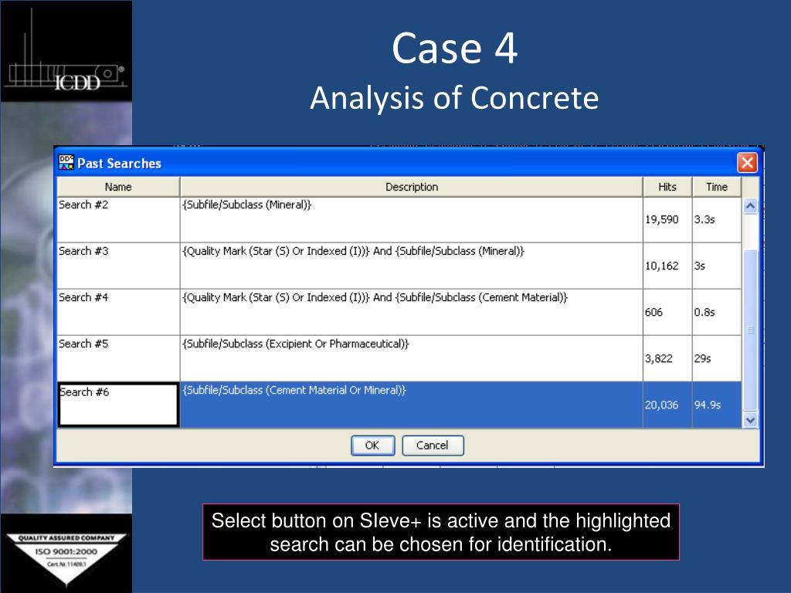Select the Search #5 row name
791x593 pixels.
118,358
